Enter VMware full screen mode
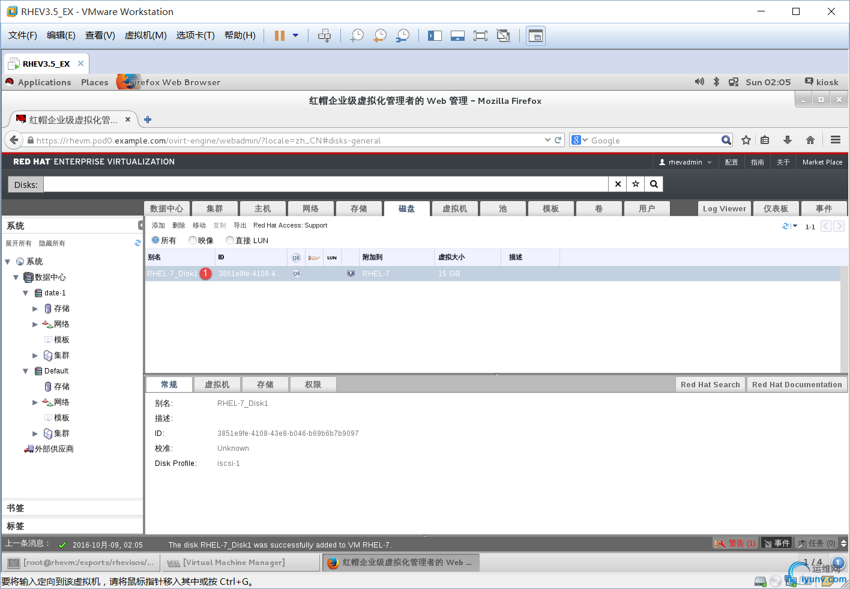 pyautogui.click(x=480, y=35)
